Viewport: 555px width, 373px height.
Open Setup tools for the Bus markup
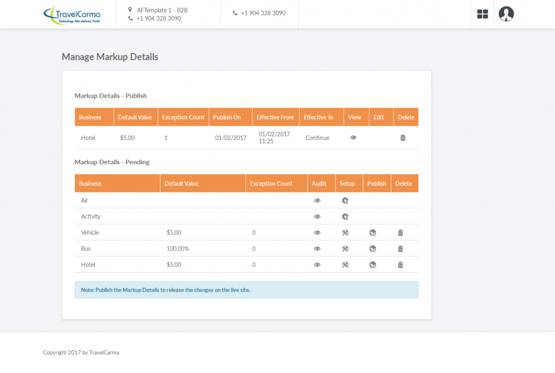click(345, 248)
